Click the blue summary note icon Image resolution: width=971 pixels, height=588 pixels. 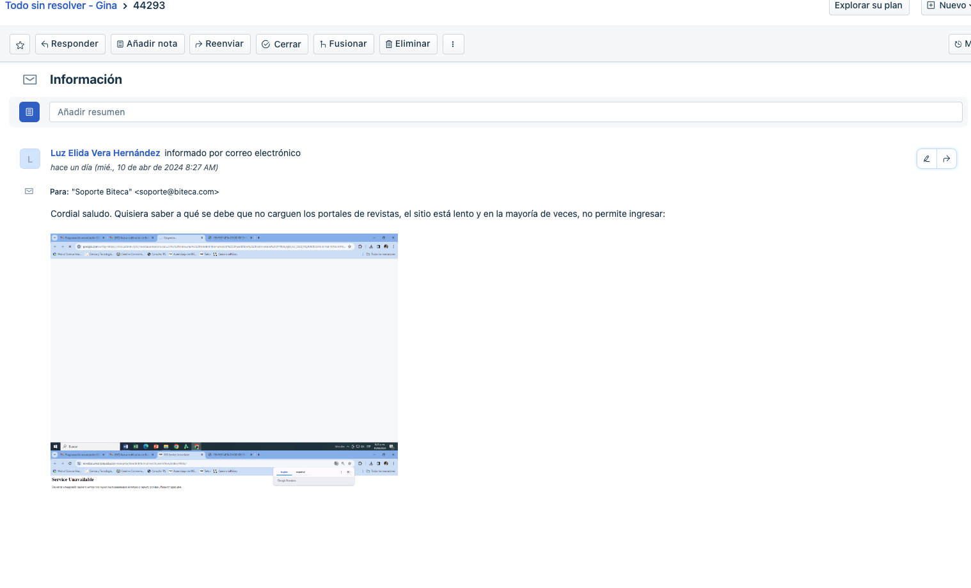[29, 112]
